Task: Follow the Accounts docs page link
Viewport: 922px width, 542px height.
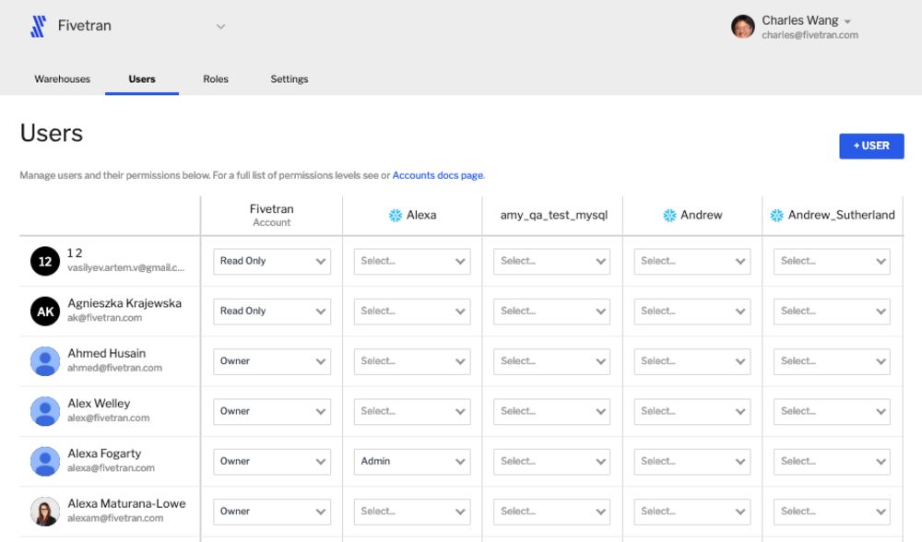Action: pos(438,175)
